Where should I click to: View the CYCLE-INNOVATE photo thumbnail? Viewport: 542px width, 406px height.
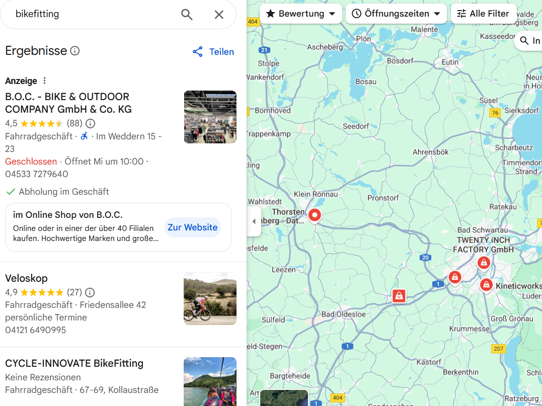click(x=210, y=381)
